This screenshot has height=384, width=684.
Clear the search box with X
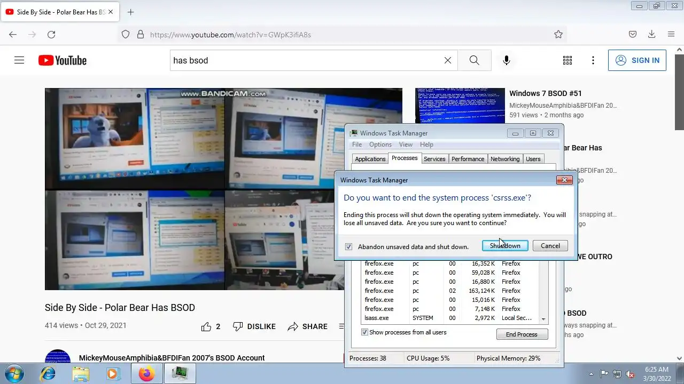pyautogui.click(x=448, y=60)
